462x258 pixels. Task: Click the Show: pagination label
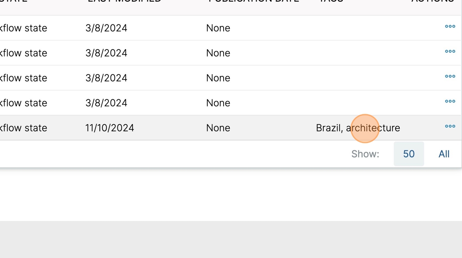click(x=365, y=154)
